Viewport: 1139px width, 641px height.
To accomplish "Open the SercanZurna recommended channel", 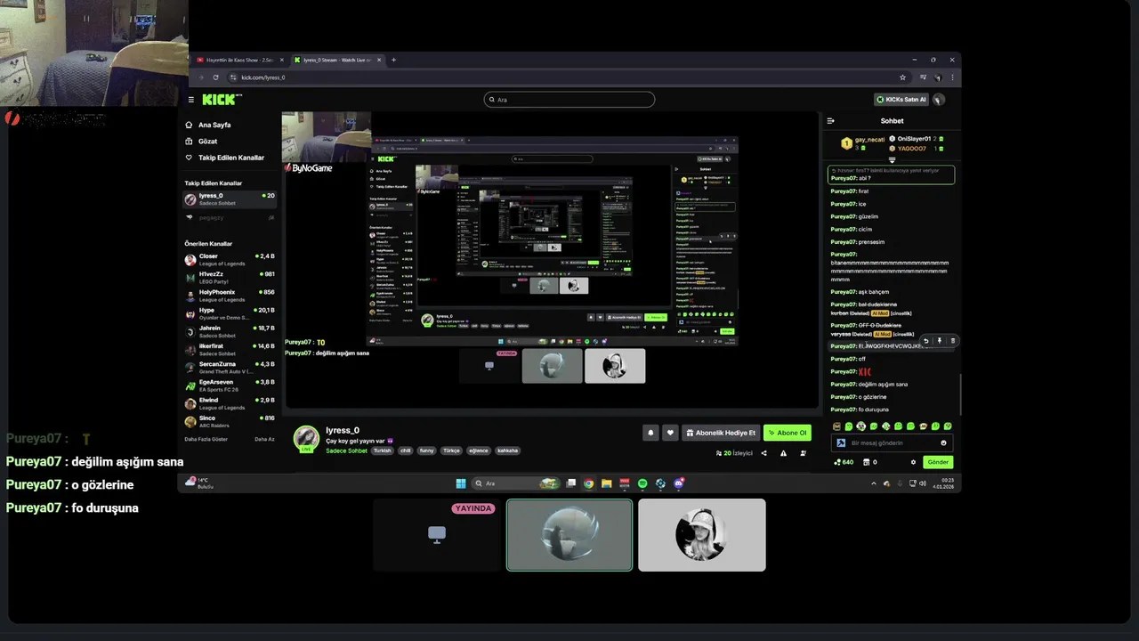I will click(x=230, y=368).
